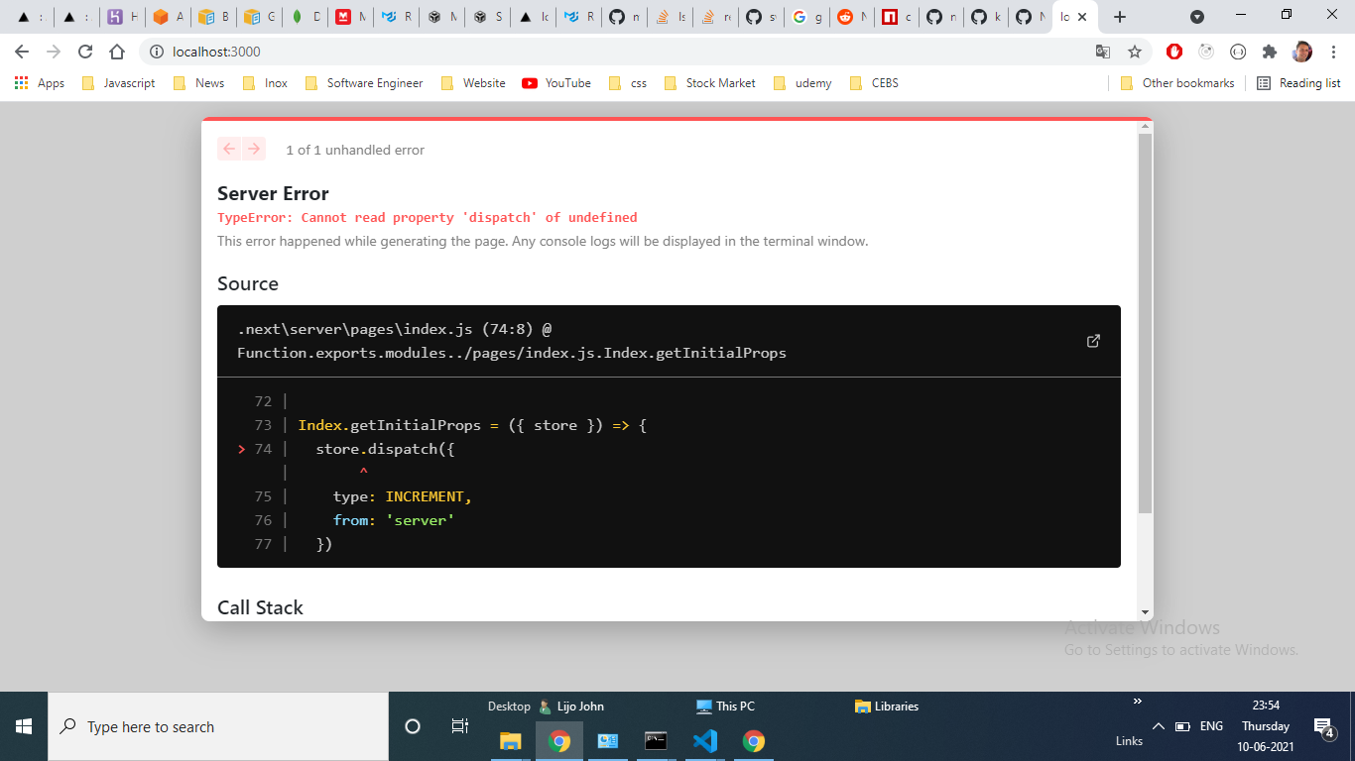
Task: Open the YouTube bookmark
Action: coord(555,83)
